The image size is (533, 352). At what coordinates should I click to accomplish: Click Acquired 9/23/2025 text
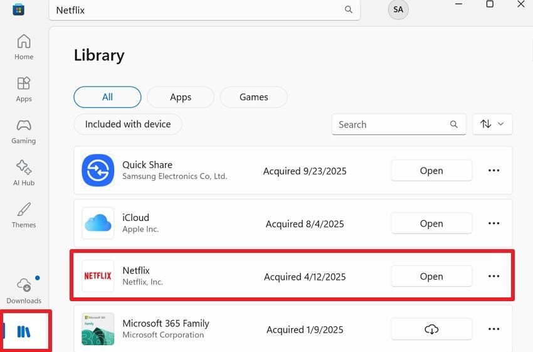pyautogui.click(x=305, y=171)
